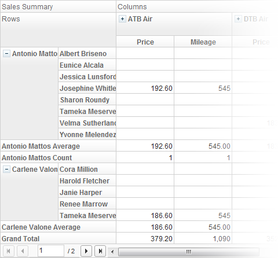Expand the DTB Air column group
The width and height of the screenshot is (278, 258).
click(238, 19)
